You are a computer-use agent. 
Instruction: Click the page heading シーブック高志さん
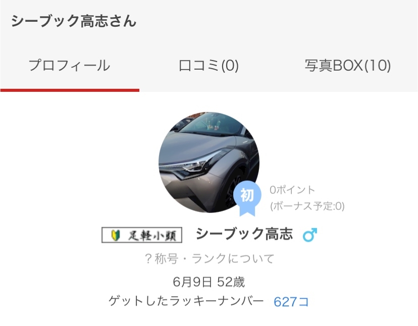pos(74,21)
